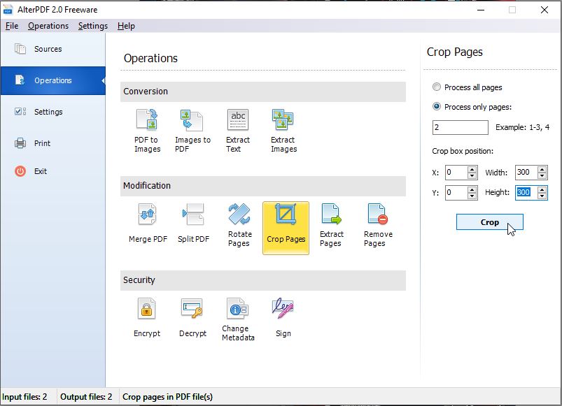The height and width of the screenshot is (406, 562).
Task: Select the highlighted Crop Pages tool
Action: click(286, 228)
